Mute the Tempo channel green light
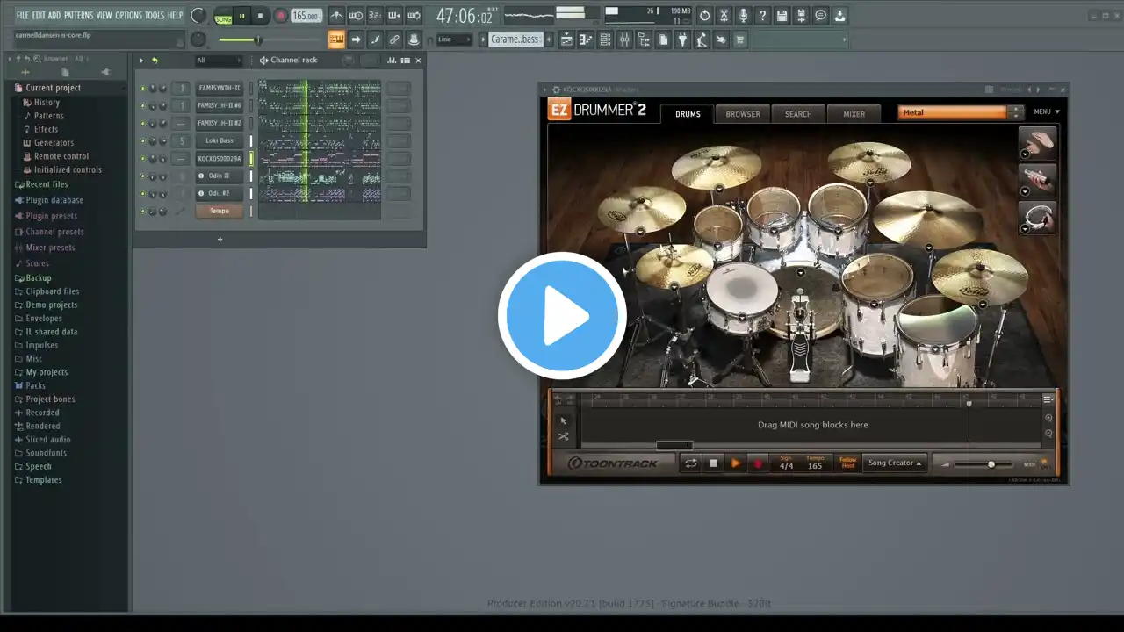 pyautogui.click(x=143, y=211)
